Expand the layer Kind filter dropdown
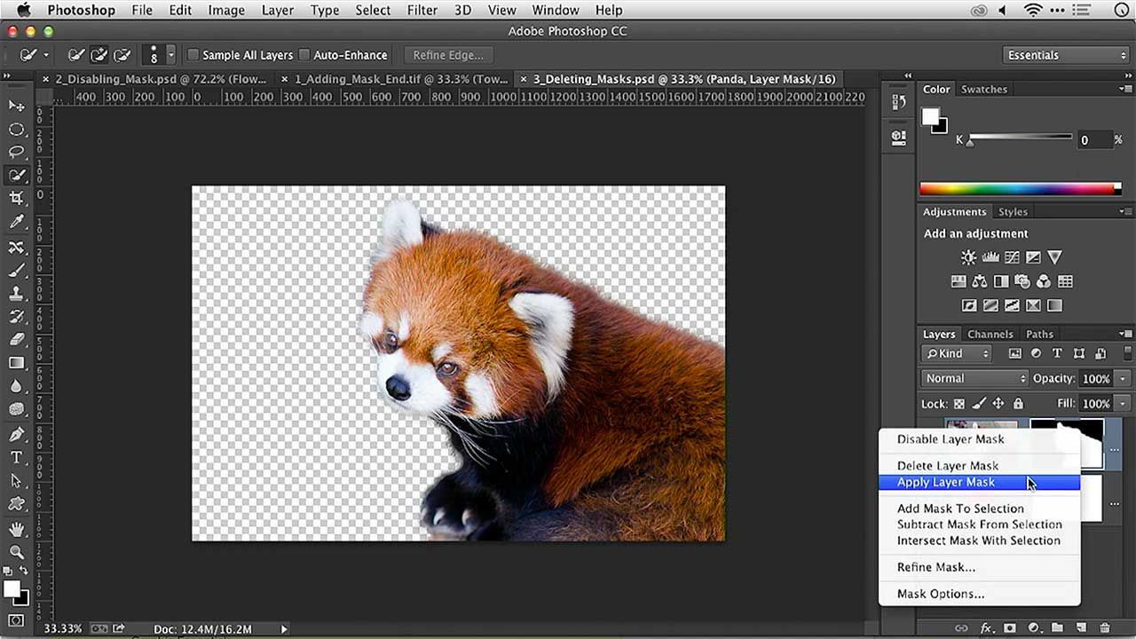Screen dimensions: 1136x639 957,353
